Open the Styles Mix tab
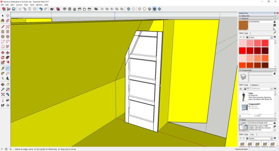 (x=253, y=134)
